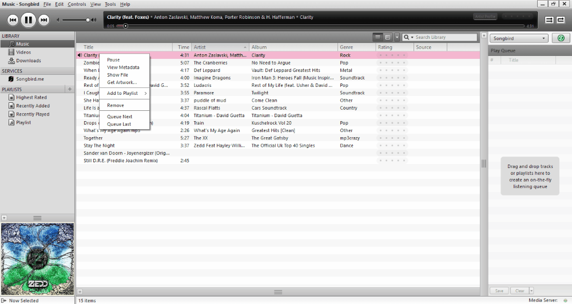Image resolution: width=572 pixels, height=304 pixels.
Task: Mute using the left speaker icon
Action: (58, 20)
